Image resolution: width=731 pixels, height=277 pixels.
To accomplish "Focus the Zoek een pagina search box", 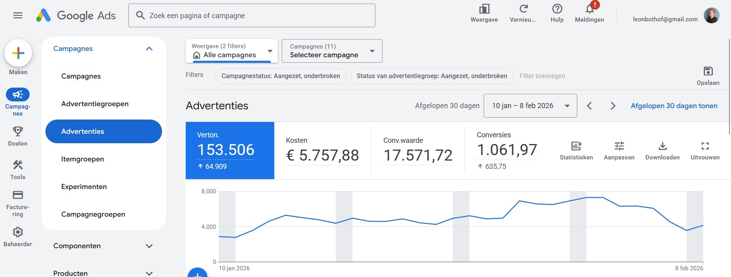I will [252, 15].
